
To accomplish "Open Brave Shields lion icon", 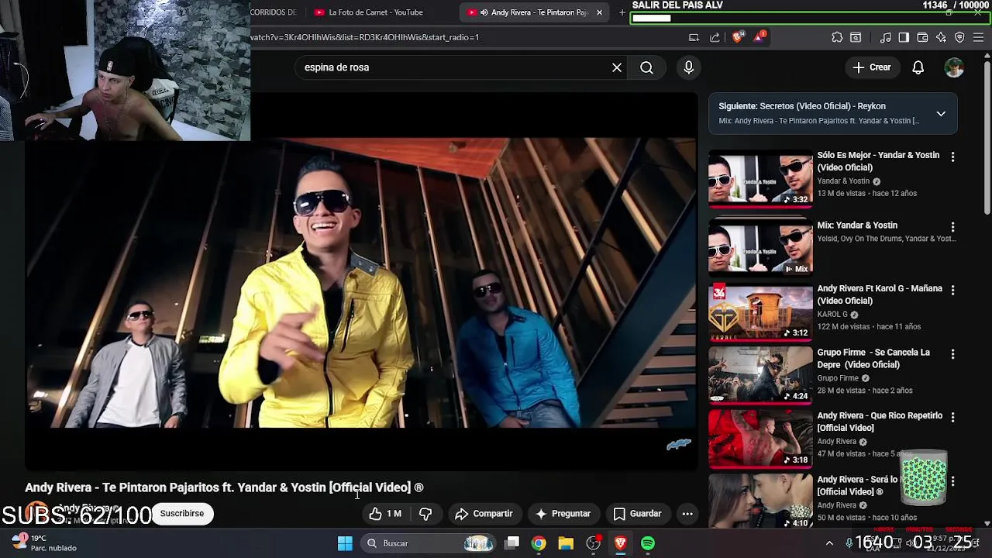I will click(738, 37).
